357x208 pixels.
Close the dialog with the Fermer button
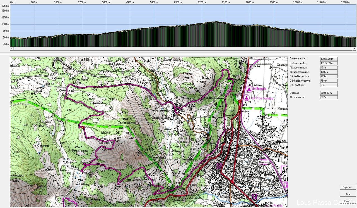point(348,201)
